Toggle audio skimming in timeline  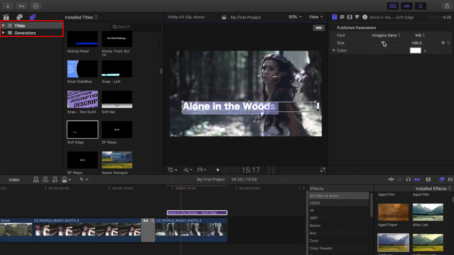click(400, 179)
